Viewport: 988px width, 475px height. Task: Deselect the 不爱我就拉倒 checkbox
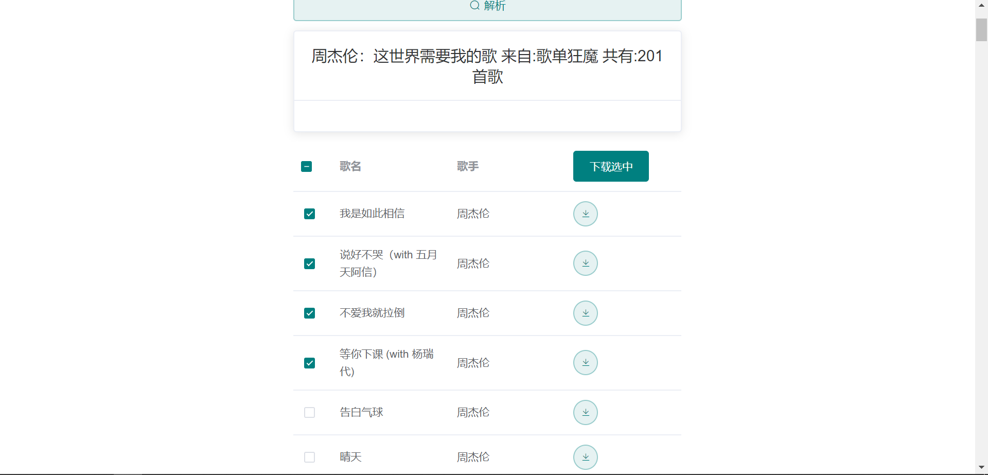tap(309, 313)
